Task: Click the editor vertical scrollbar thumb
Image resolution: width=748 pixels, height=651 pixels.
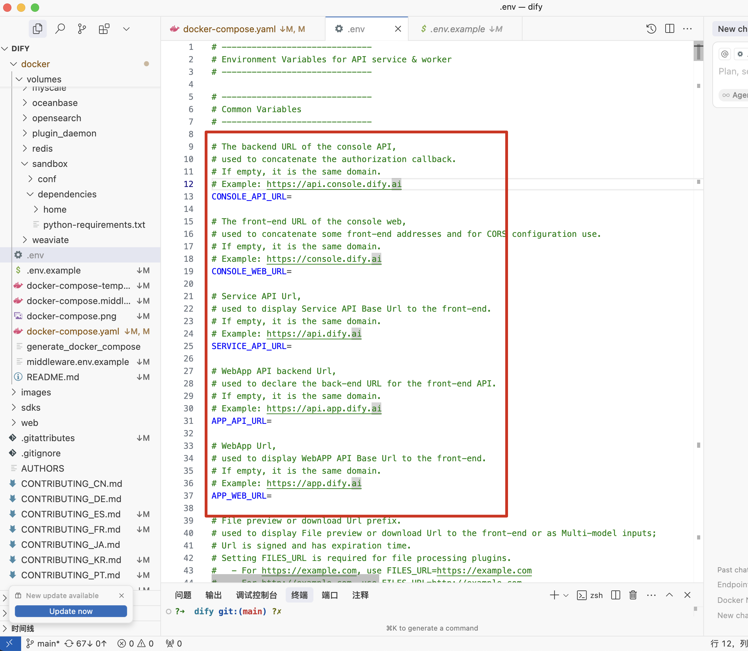Action: (698, 52)
